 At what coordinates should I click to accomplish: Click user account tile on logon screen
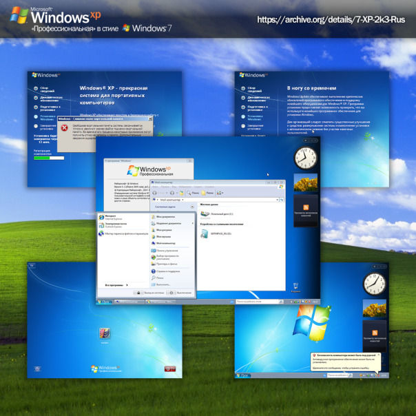point(105,333)
